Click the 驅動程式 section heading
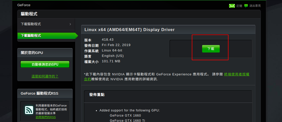Viewport: 282px width, 122px height. click(29, 14)
